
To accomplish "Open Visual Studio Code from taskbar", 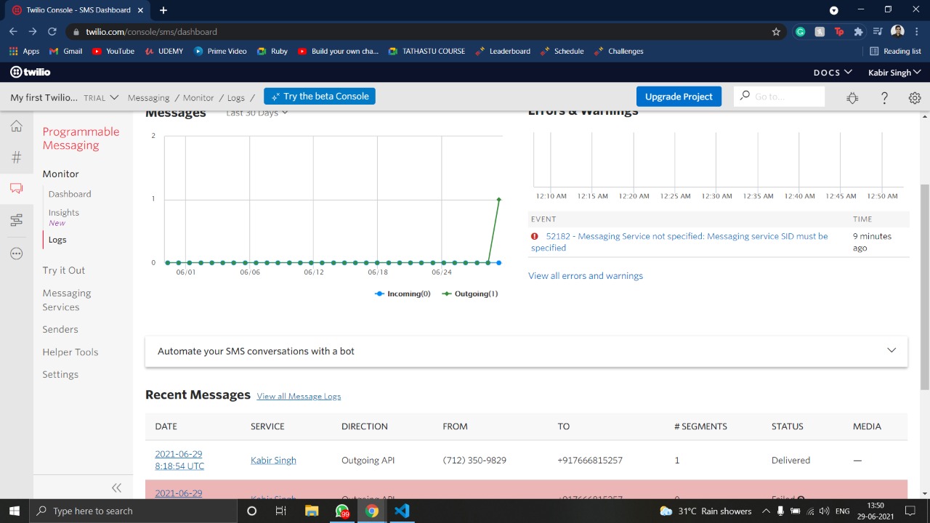I will coord(402,511).
